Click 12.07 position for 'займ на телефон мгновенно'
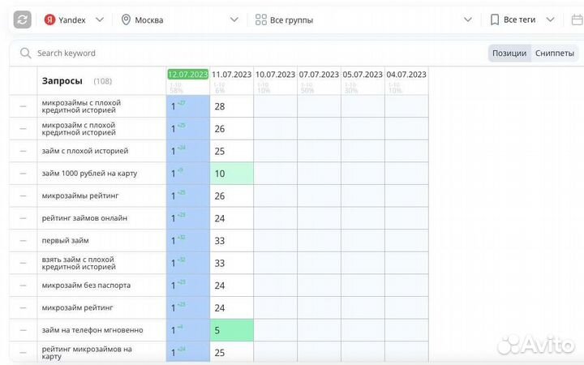This screenshot has width=584, height=365. (x=188, y=330)
